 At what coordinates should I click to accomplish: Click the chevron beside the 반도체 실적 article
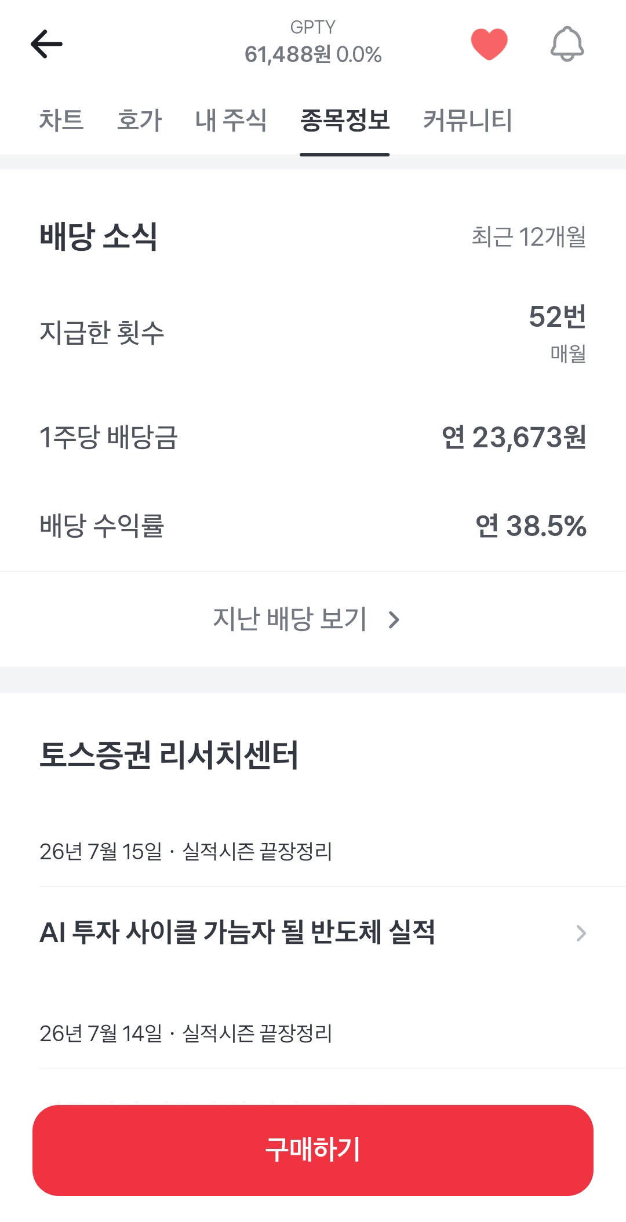(581, 933)
